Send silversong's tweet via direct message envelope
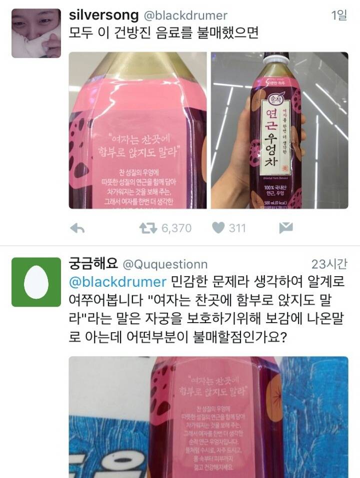Image resolution: width=360 pixels, height=478 pixels. [286, 228]
